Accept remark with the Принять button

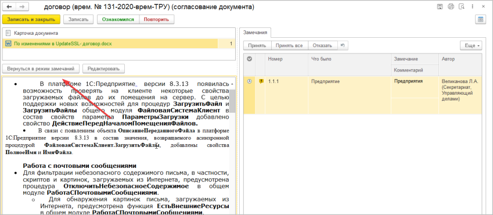click(257, 45)
